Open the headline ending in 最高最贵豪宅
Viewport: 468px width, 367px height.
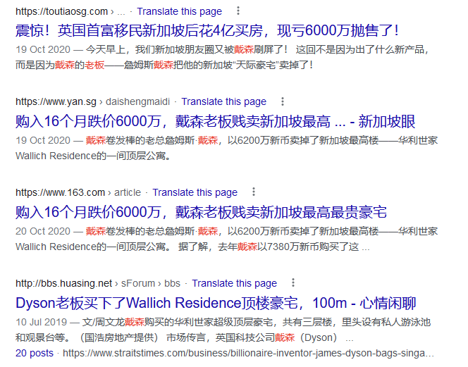tap(201, 212)
